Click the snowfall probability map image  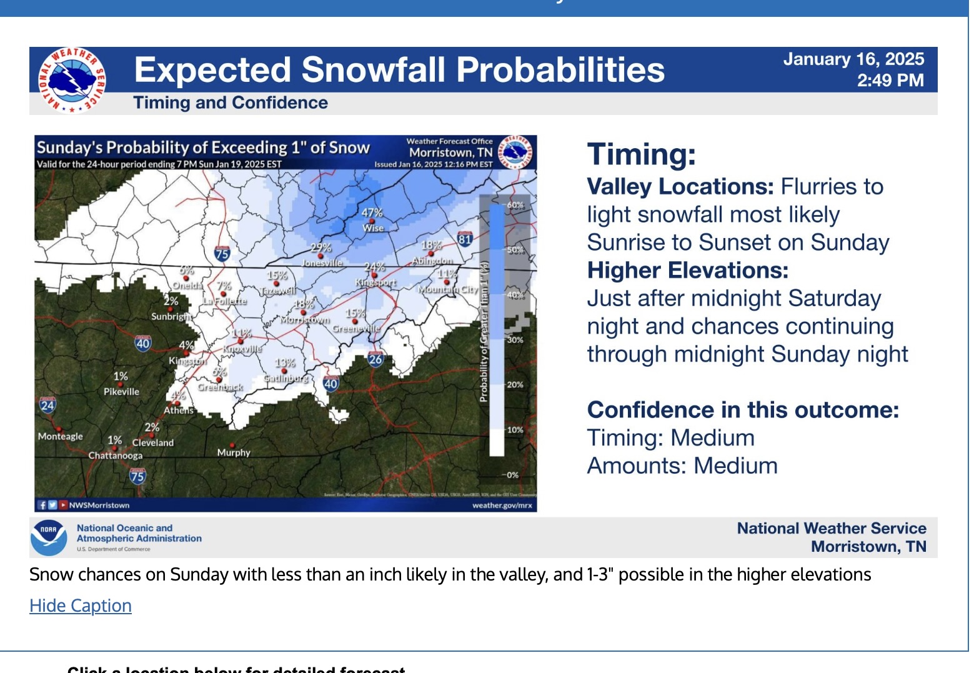point(286,324)
